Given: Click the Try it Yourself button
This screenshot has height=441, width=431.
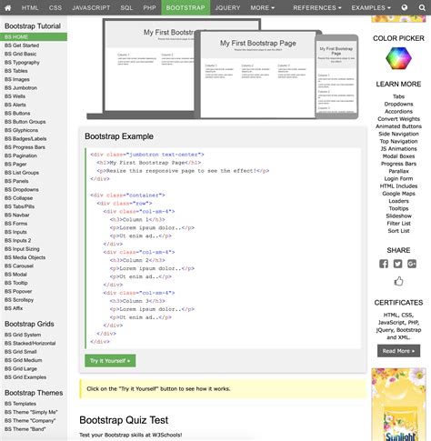Looking at the screenshot, I should [x=110, y=361].
